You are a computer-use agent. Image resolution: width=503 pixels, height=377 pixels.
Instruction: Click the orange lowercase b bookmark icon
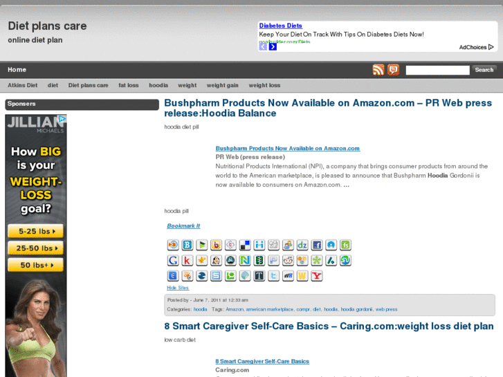[x=216, y=245]
